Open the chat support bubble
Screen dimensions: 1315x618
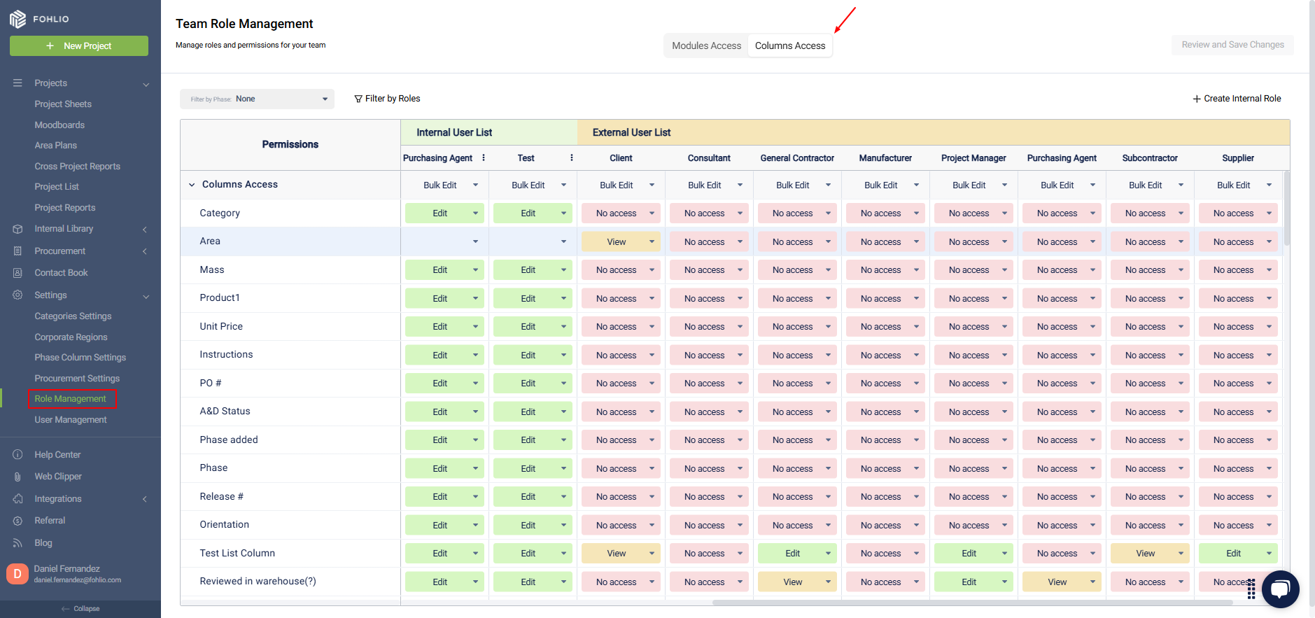tap(1281, 589)
